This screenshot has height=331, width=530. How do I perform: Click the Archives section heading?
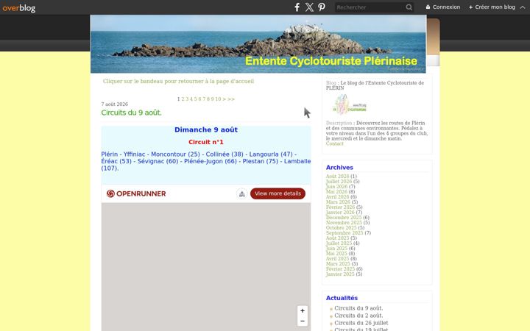coord(339,168)
